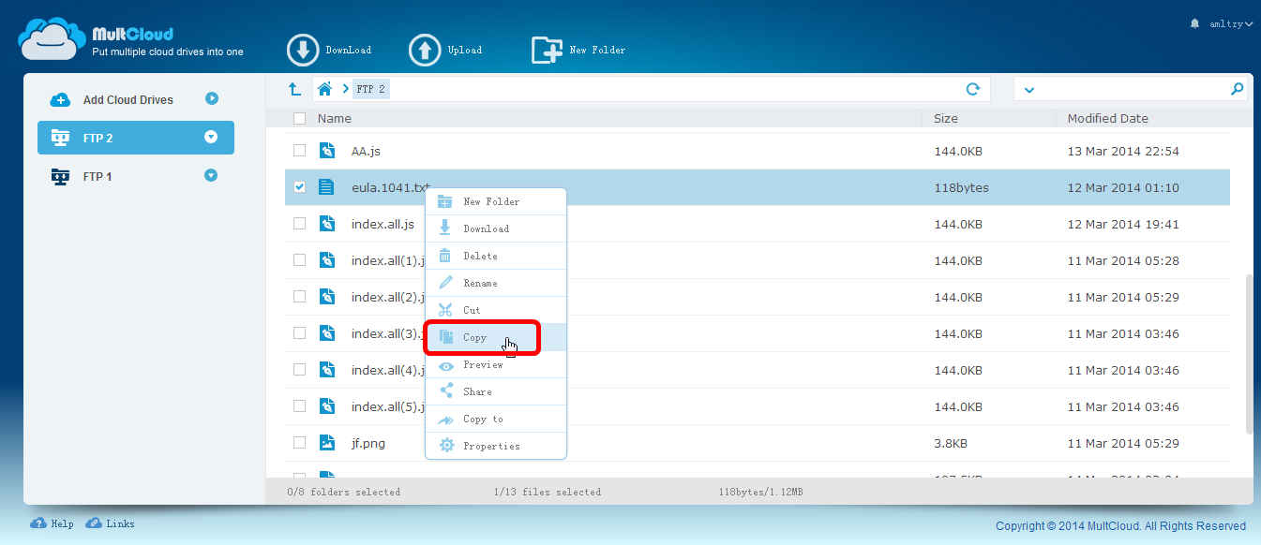Choose Copy in context menu
Viewport: 1261px width, 545px height.
(496, 337)
